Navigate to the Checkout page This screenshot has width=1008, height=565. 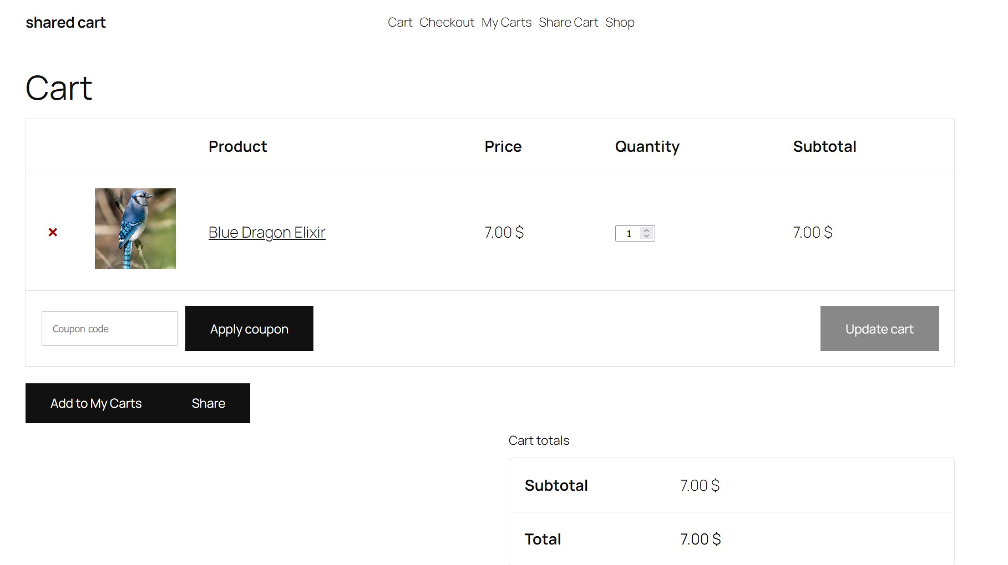tap(447, 22)
